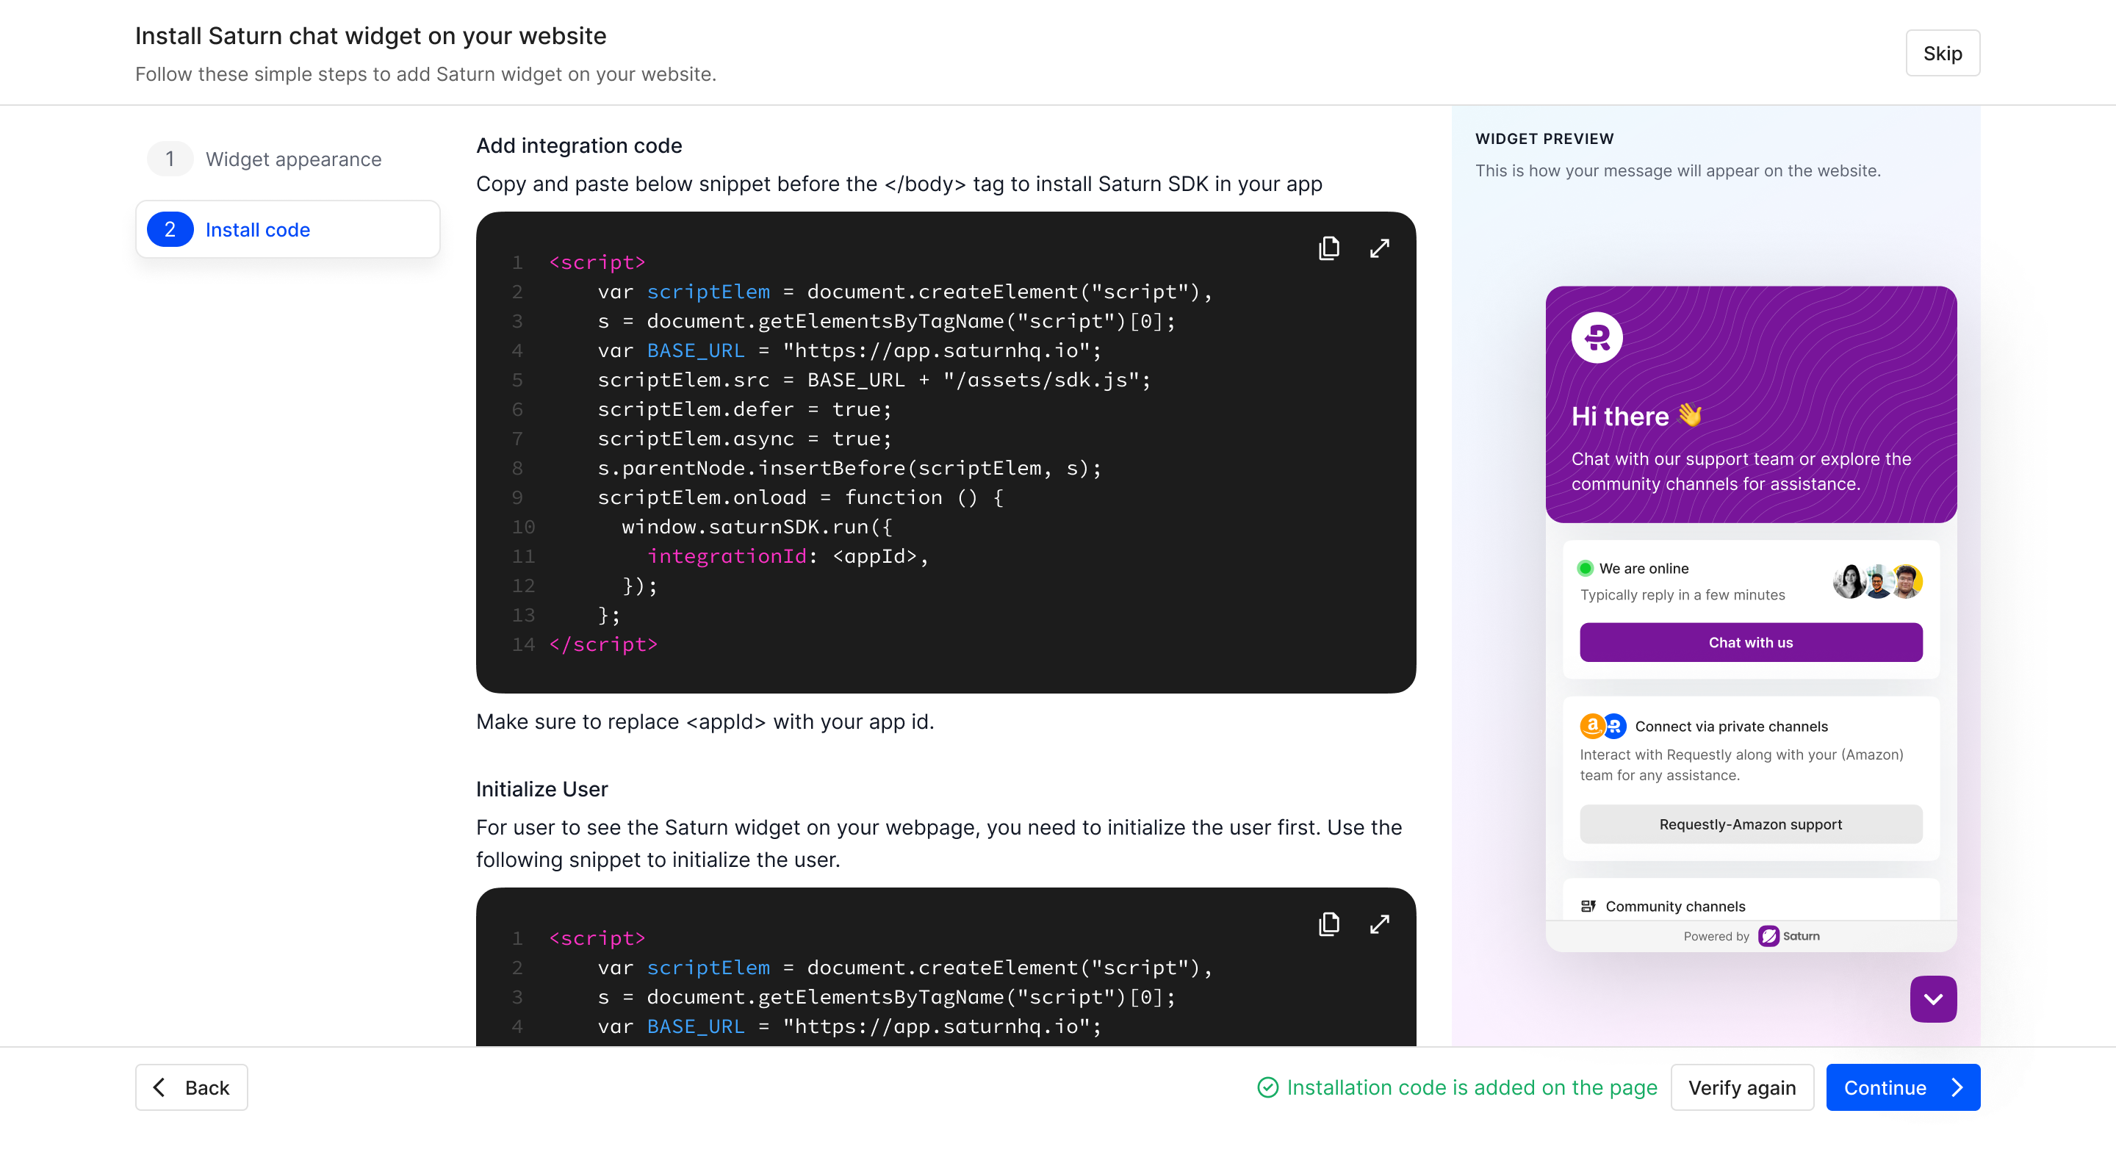Click the step 1 number badge
This screenshot has width=2116, height=1152.
170,159
